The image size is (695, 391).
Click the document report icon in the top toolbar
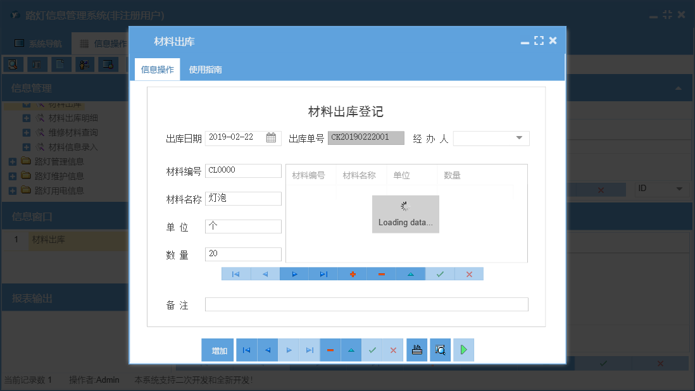pos(59,64)
